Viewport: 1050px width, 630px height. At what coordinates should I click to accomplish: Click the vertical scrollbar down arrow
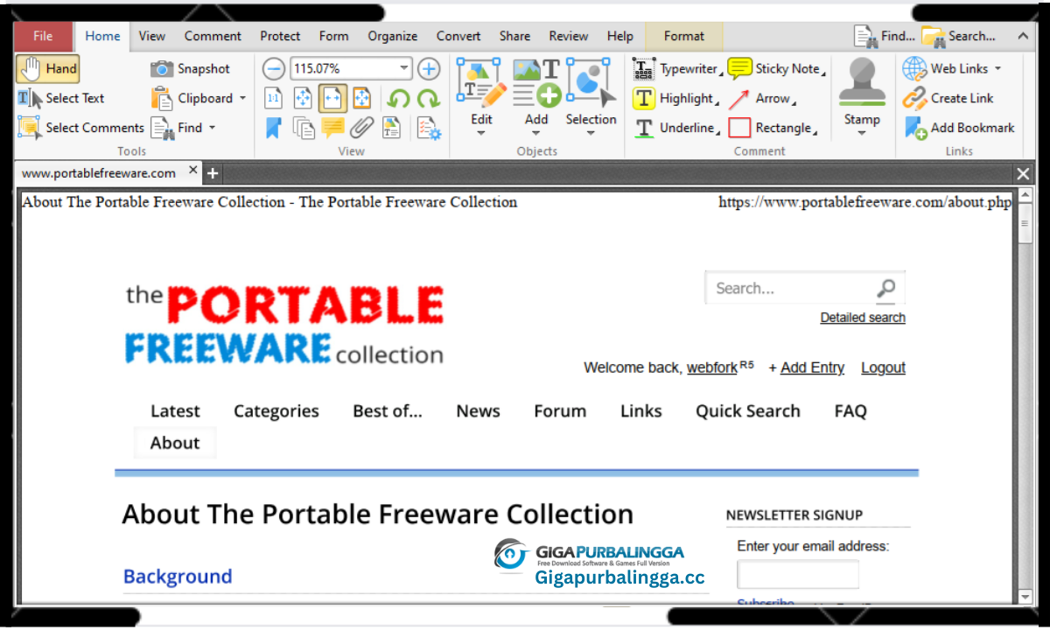click(x=1025, y=597)
